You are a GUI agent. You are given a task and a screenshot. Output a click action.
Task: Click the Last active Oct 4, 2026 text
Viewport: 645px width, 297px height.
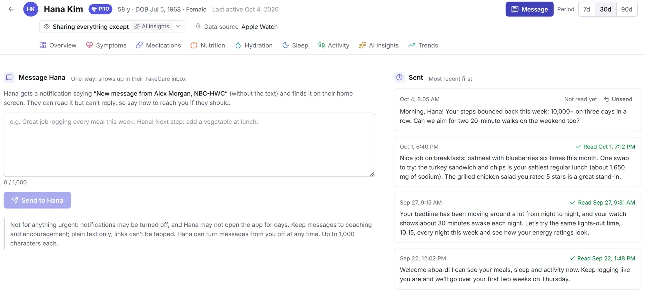245,9
